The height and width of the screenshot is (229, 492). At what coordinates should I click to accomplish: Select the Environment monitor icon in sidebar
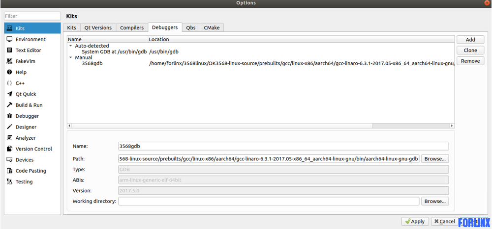9,39
